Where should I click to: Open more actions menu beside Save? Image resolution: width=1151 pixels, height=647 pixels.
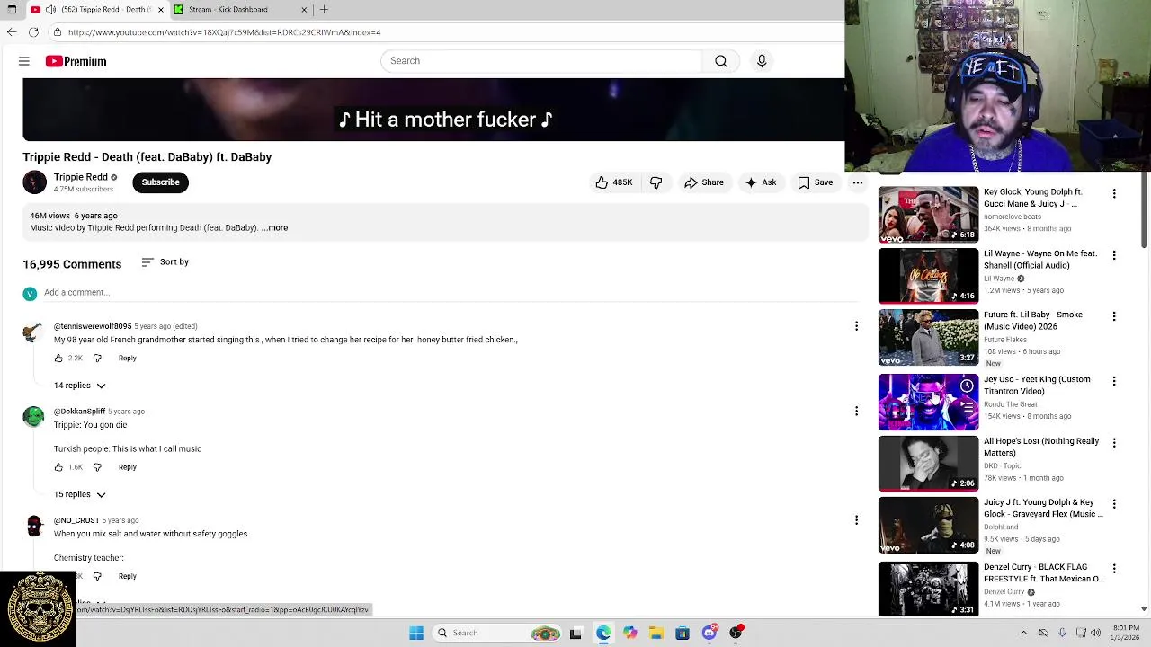(x=858, y=182)
